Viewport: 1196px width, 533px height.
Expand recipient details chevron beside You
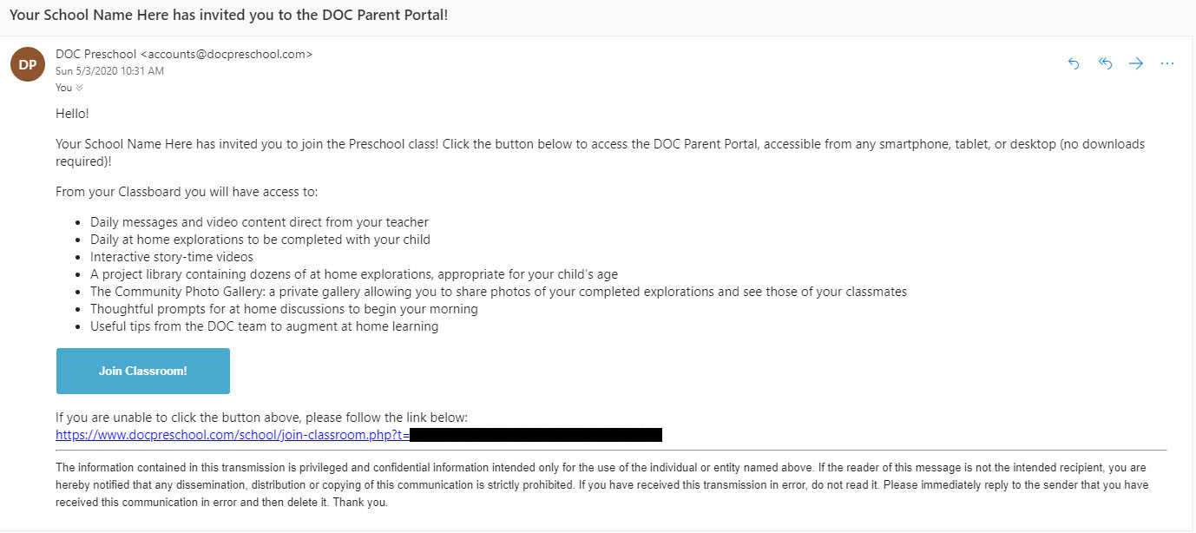[80, 88]
